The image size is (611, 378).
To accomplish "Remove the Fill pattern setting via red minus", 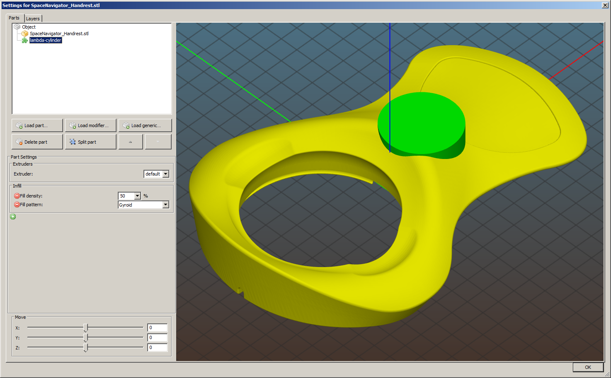I will point(17,205).
